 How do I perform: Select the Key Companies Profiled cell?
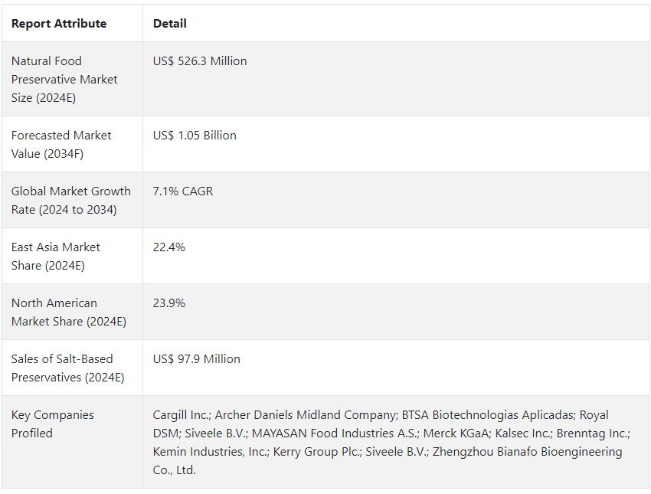(x=72, y=442)
